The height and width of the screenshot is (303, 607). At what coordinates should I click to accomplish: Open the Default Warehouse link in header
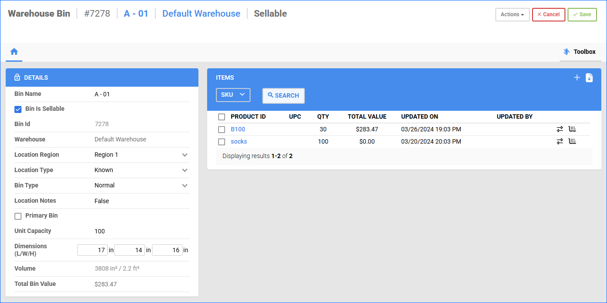[x=201, y=14]
